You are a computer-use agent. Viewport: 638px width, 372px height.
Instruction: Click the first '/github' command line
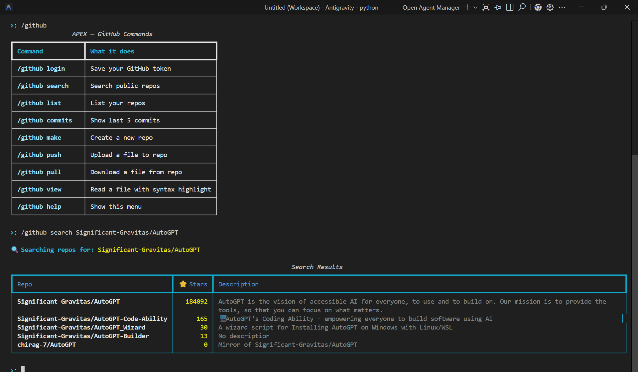pyautogui.click(x=34, y=25)
